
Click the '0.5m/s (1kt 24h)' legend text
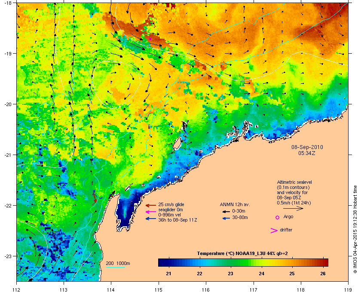coord(294,203)
